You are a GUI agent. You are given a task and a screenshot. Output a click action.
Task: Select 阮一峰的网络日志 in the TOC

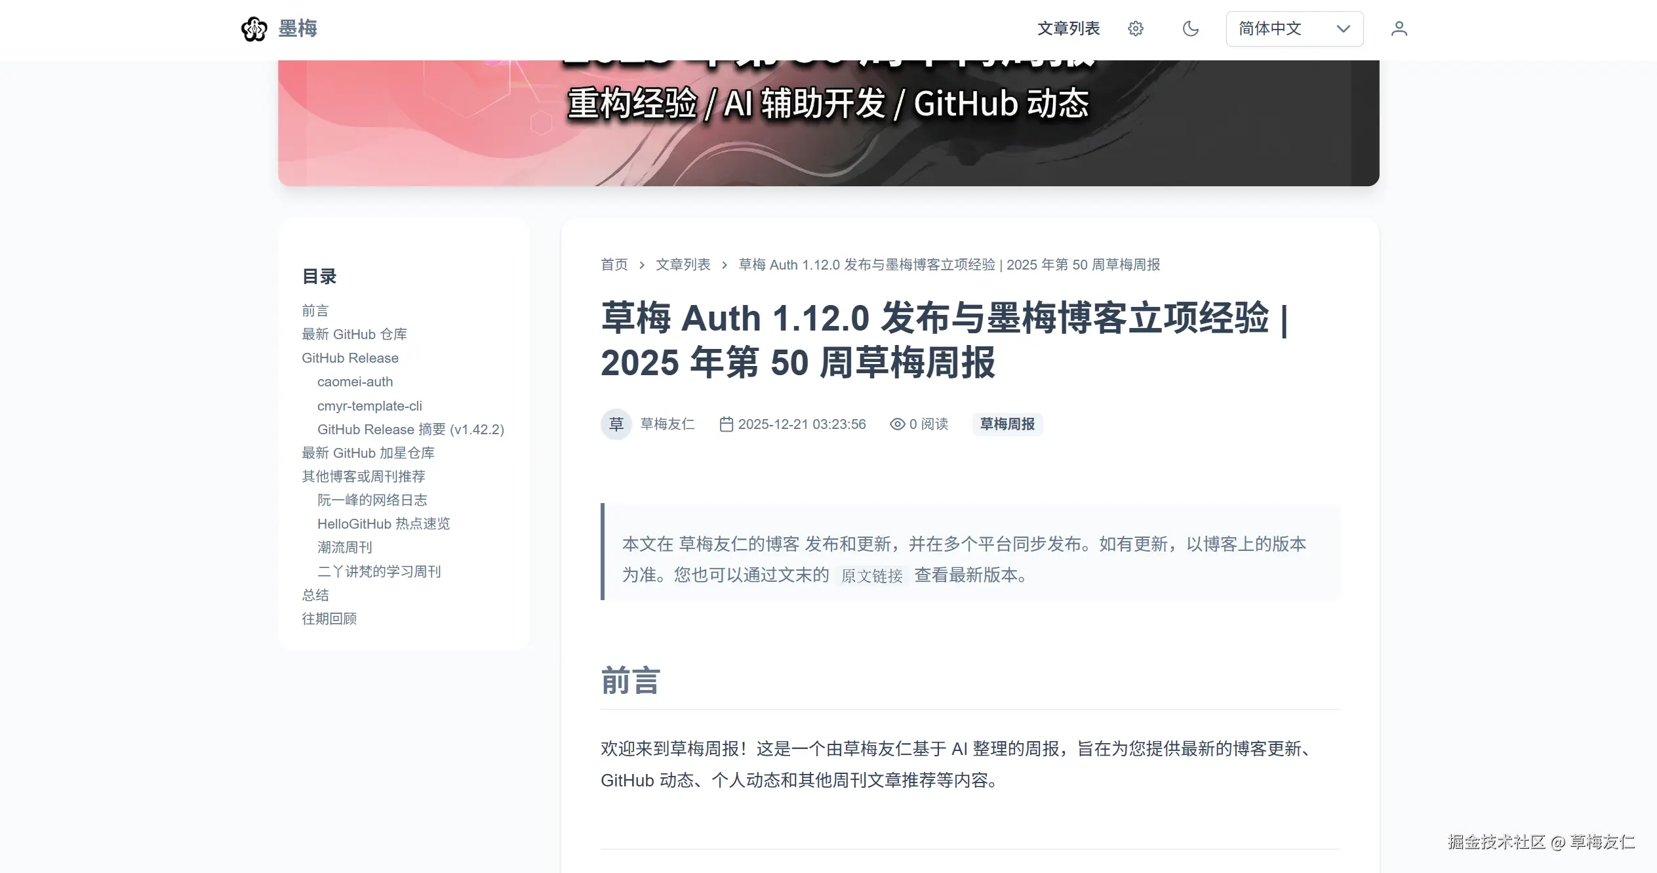[x=372, y=500]
